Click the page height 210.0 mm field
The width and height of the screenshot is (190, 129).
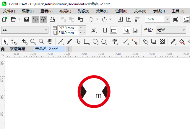(68, 33)
